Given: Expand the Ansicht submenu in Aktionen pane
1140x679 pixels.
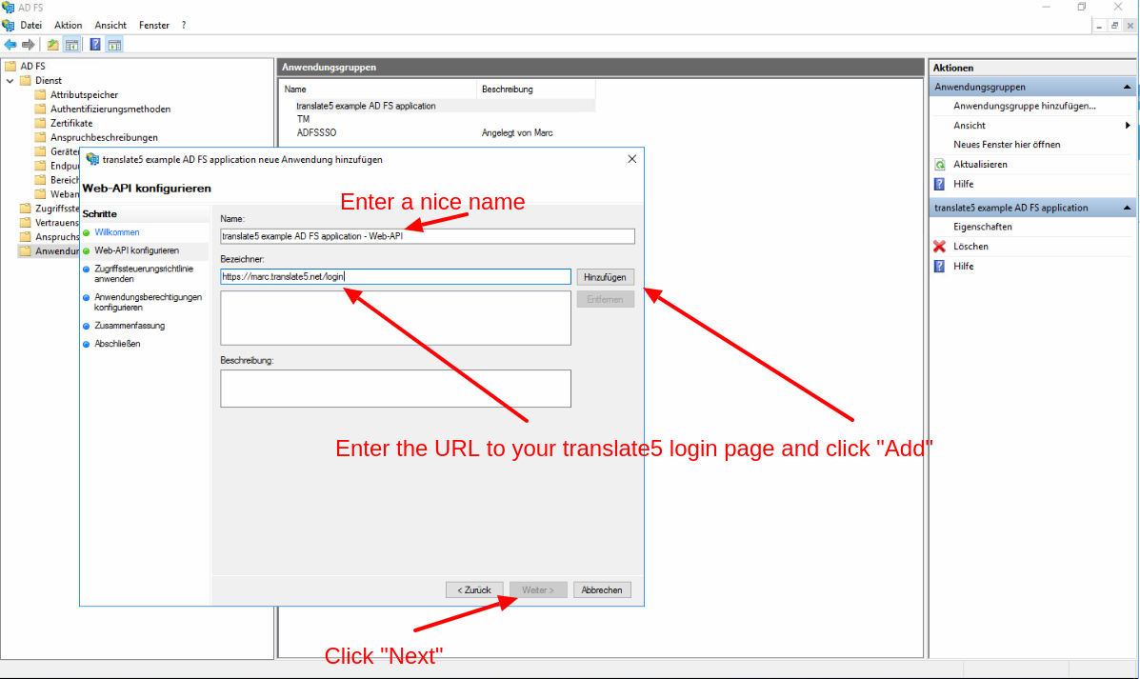Looking at the screenshot, I should pyautogui.click(x=1128, y=126).
